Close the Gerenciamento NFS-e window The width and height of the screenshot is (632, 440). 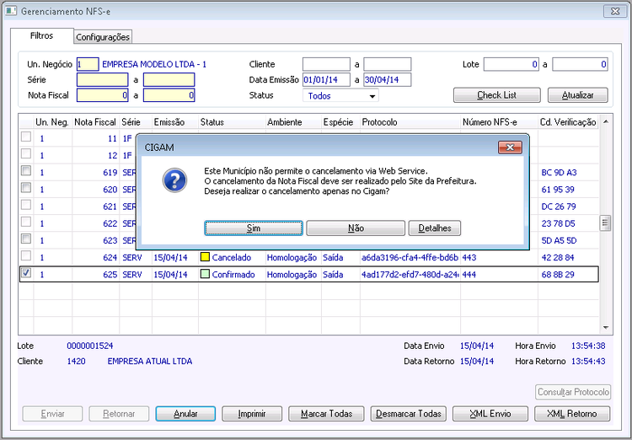pos(615,11)
